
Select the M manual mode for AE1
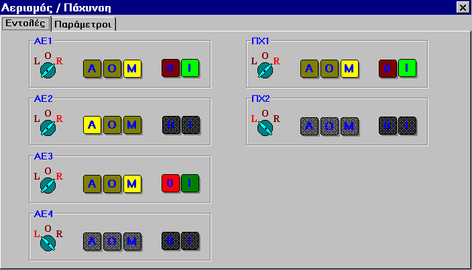pyautogui.click(x=132, y=68)
